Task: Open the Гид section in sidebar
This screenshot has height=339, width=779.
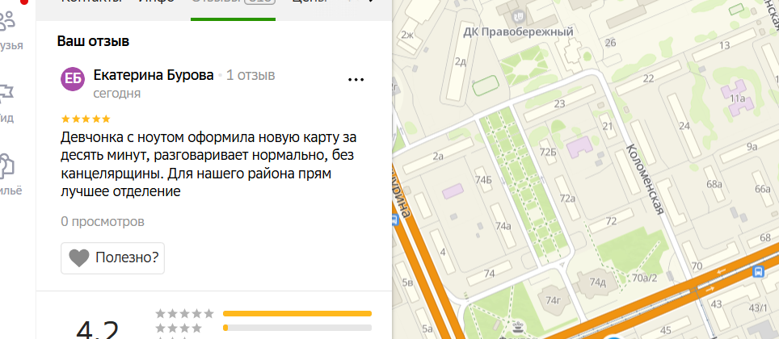Action: click(9, 103)
